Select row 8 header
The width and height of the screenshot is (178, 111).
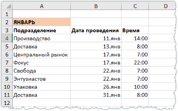[7, 70]
